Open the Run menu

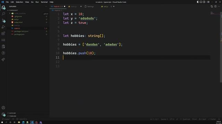[x=37, y=2]
